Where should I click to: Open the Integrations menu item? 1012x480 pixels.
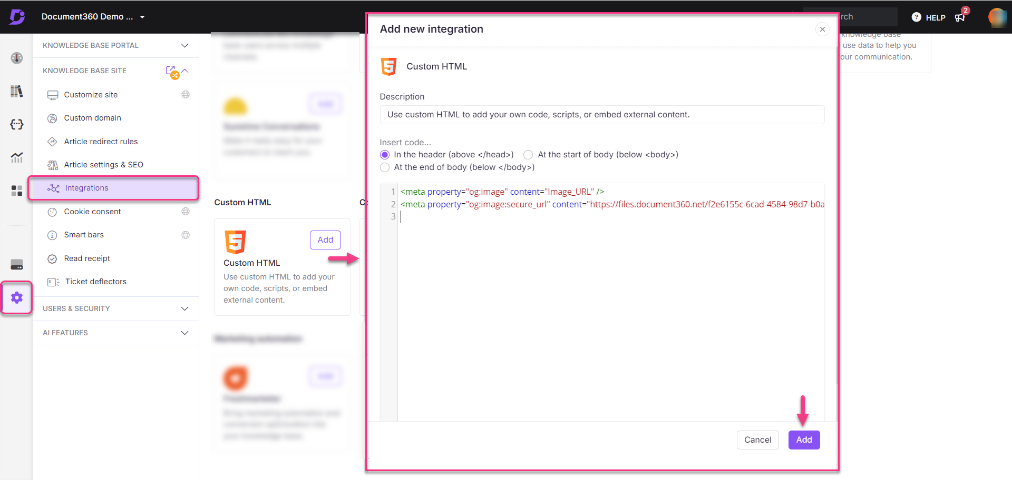point(114,188)
